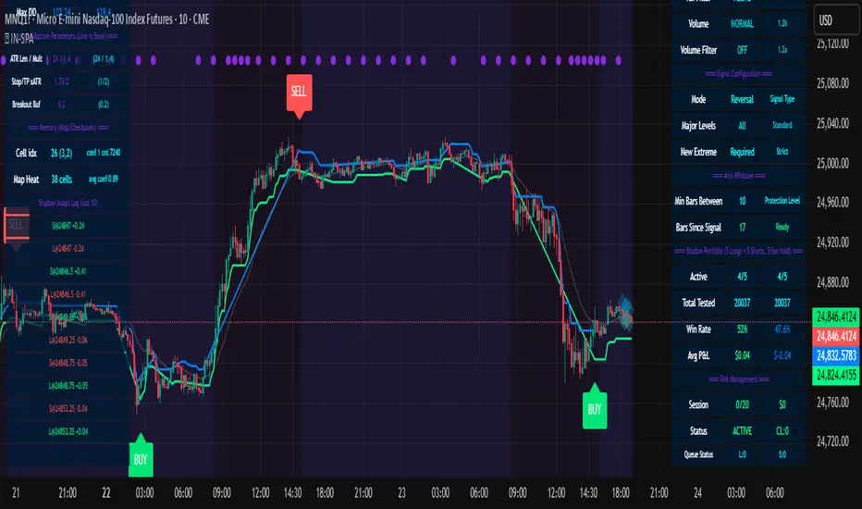Click the All value beside Major Levels
The height and width of the screenshot is (509, 862).
[742, 126]
